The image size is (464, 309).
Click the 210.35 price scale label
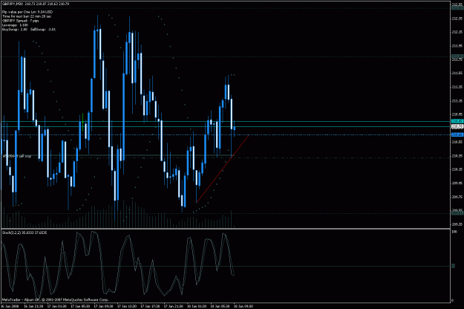coord(457,156)
